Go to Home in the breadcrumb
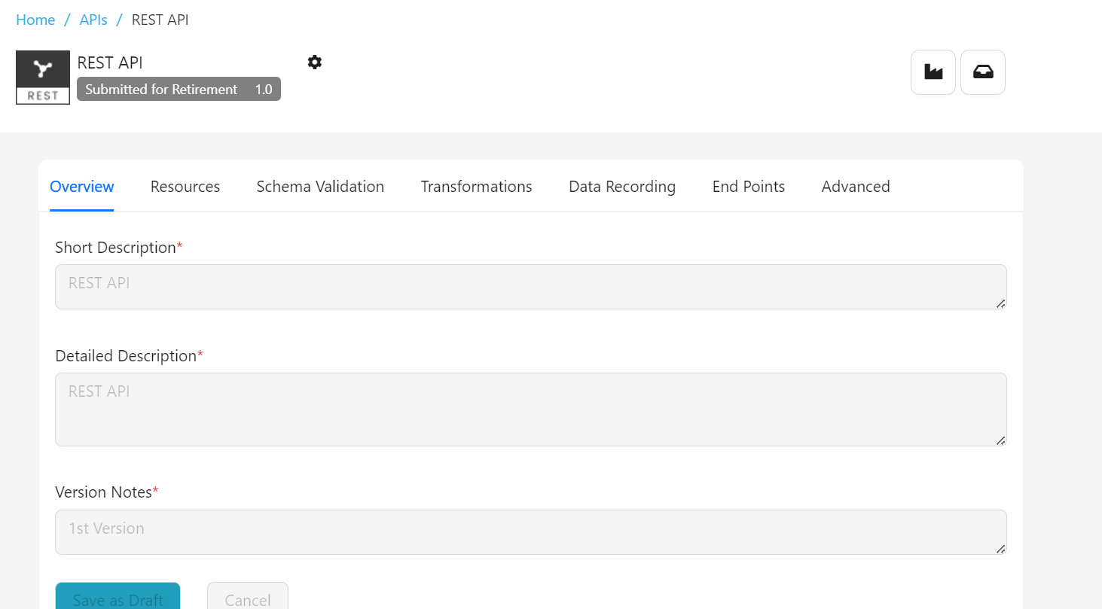1102x609 pixels. 35,20
